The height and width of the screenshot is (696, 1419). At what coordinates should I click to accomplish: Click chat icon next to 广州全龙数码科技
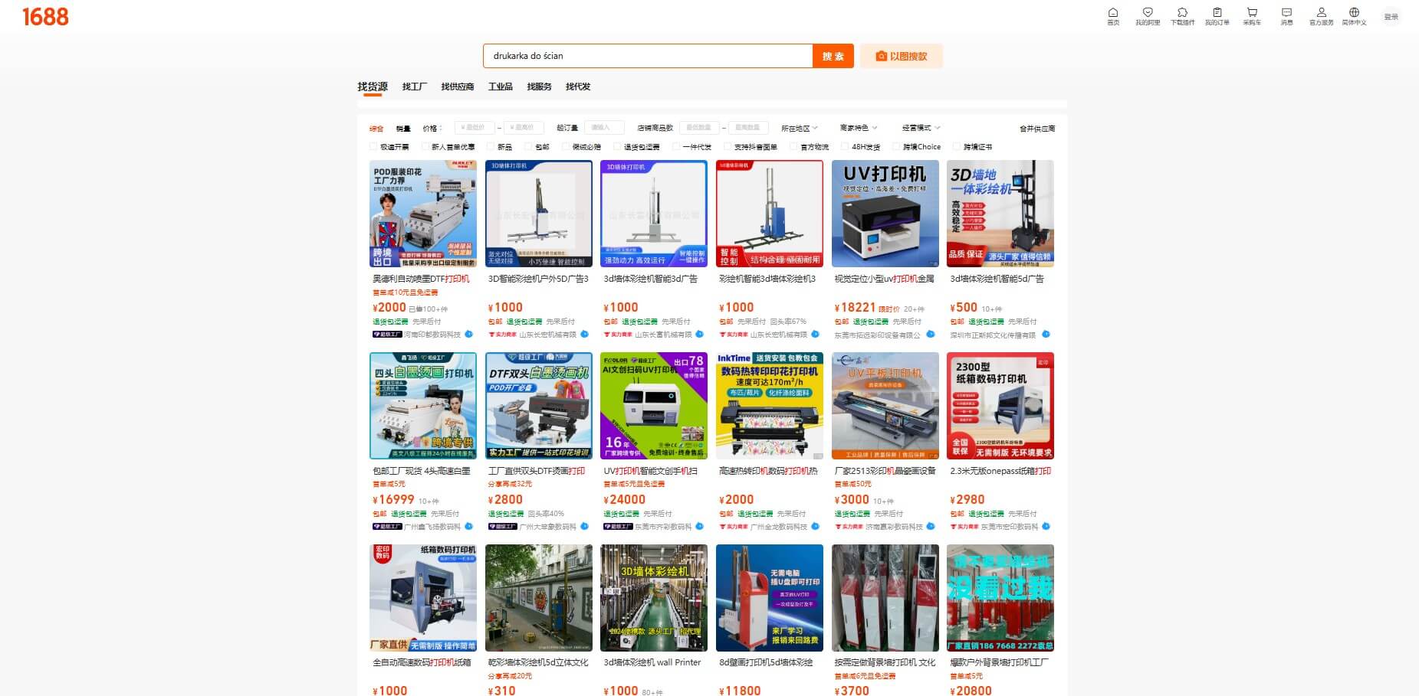tap(816, 527)
